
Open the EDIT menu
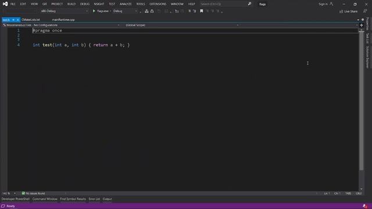click(x=23, y=4)
